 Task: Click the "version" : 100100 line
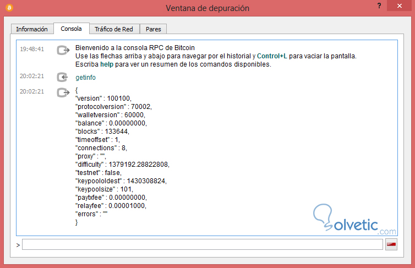(x=103, y=99)
